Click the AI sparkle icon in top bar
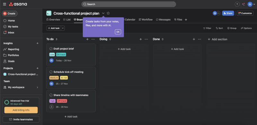Image resolution: width=257 pixels, height=125 pixels. [x=244, y=4]
